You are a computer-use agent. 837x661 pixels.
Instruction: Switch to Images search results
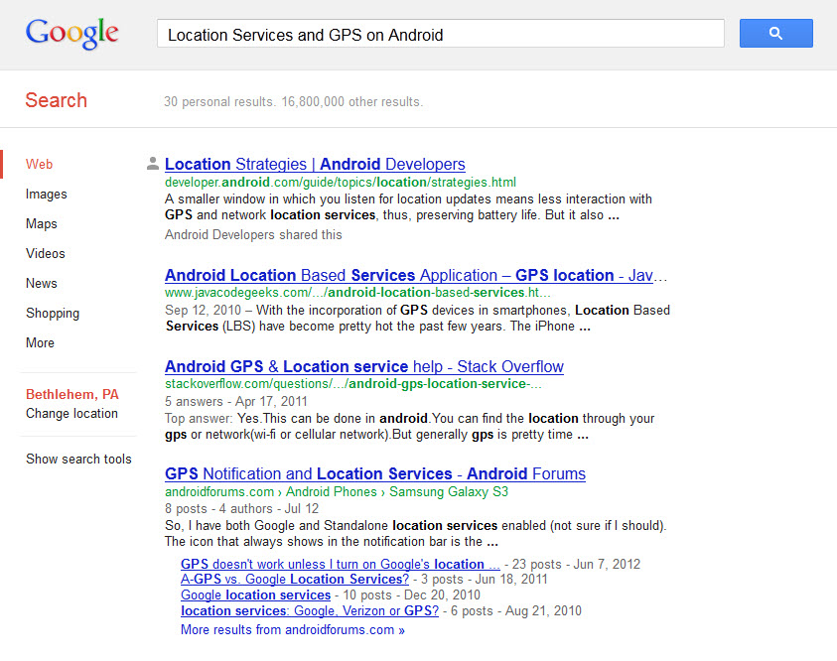(47, 195)
